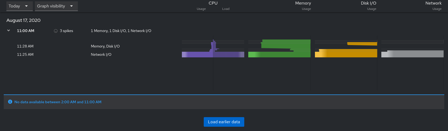Click the CPU spike peak in graph
Viewport: 448px width, 131px height.
[214, 41]
